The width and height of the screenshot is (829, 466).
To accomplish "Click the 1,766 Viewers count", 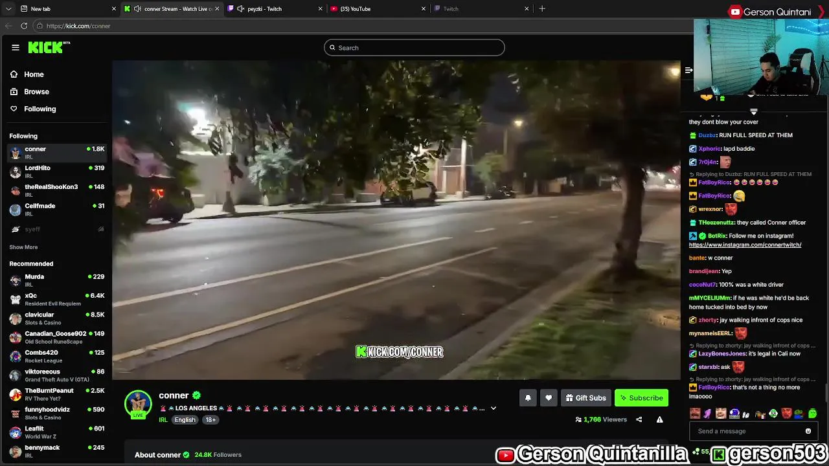I will (601, 419).
